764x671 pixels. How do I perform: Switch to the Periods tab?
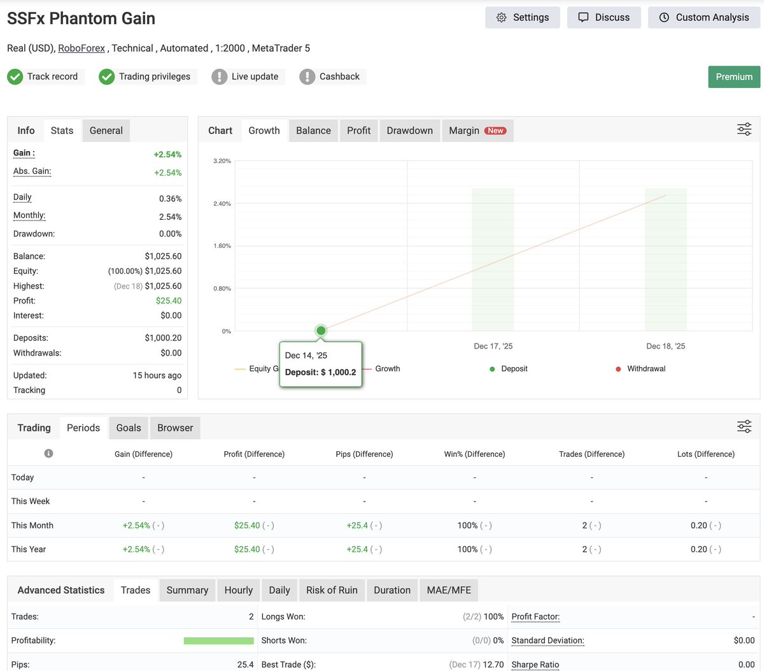click(83, 428)
